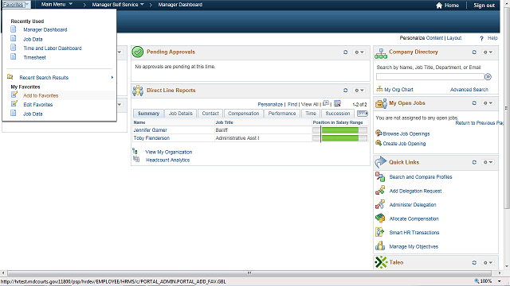Expand the Recent Search Results submenu
The height and width of the screenshot is (286, 510).
pos(61,78)
